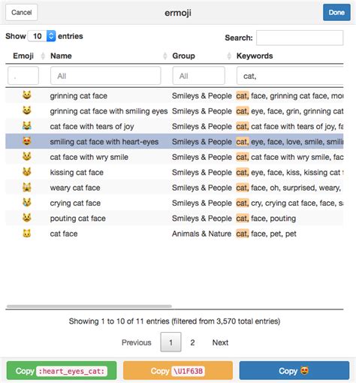Open the Show entries count dropdown
Screen dimensions: 356x383
point(41,36)
